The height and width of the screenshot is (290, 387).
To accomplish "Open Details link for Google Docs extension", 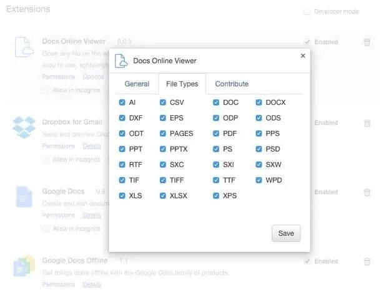I will (92, 215).
